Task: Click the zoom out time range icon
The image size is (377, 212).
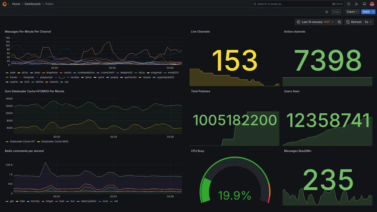Action: tap(339, 22)
